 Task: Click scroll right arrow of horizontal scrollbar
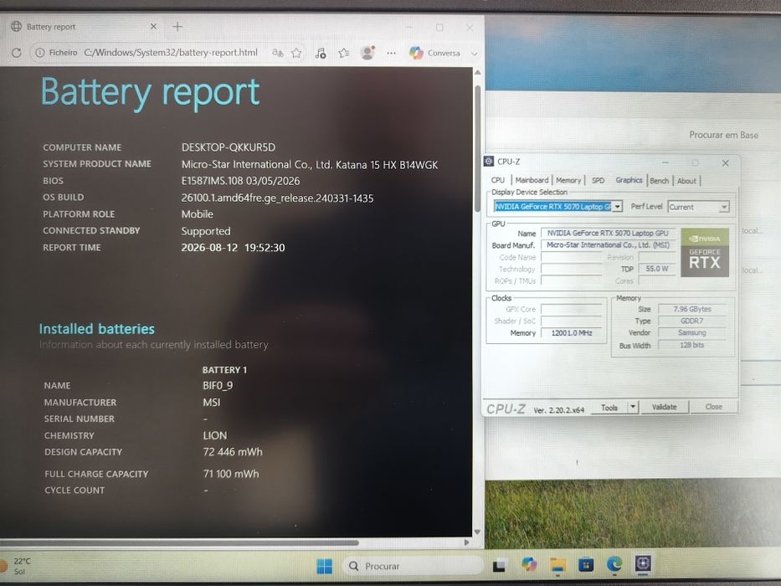467,542
